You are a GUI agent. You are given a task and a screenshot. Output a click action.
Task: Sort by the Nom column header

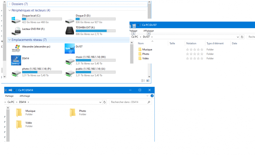141,43
